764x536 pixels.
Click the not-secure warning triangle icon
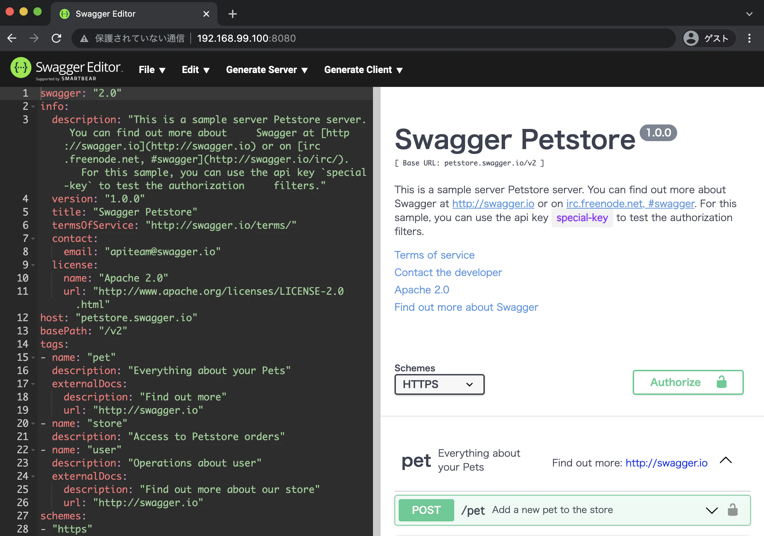[84, 38]
